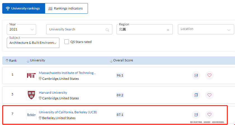Click the Berkeley logo thumbnail

(31, 115)
